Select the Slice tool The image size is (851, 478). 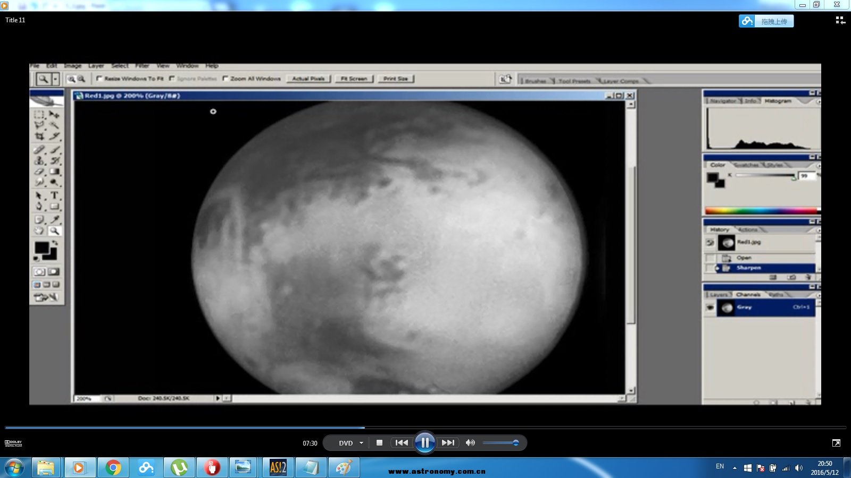54,136
